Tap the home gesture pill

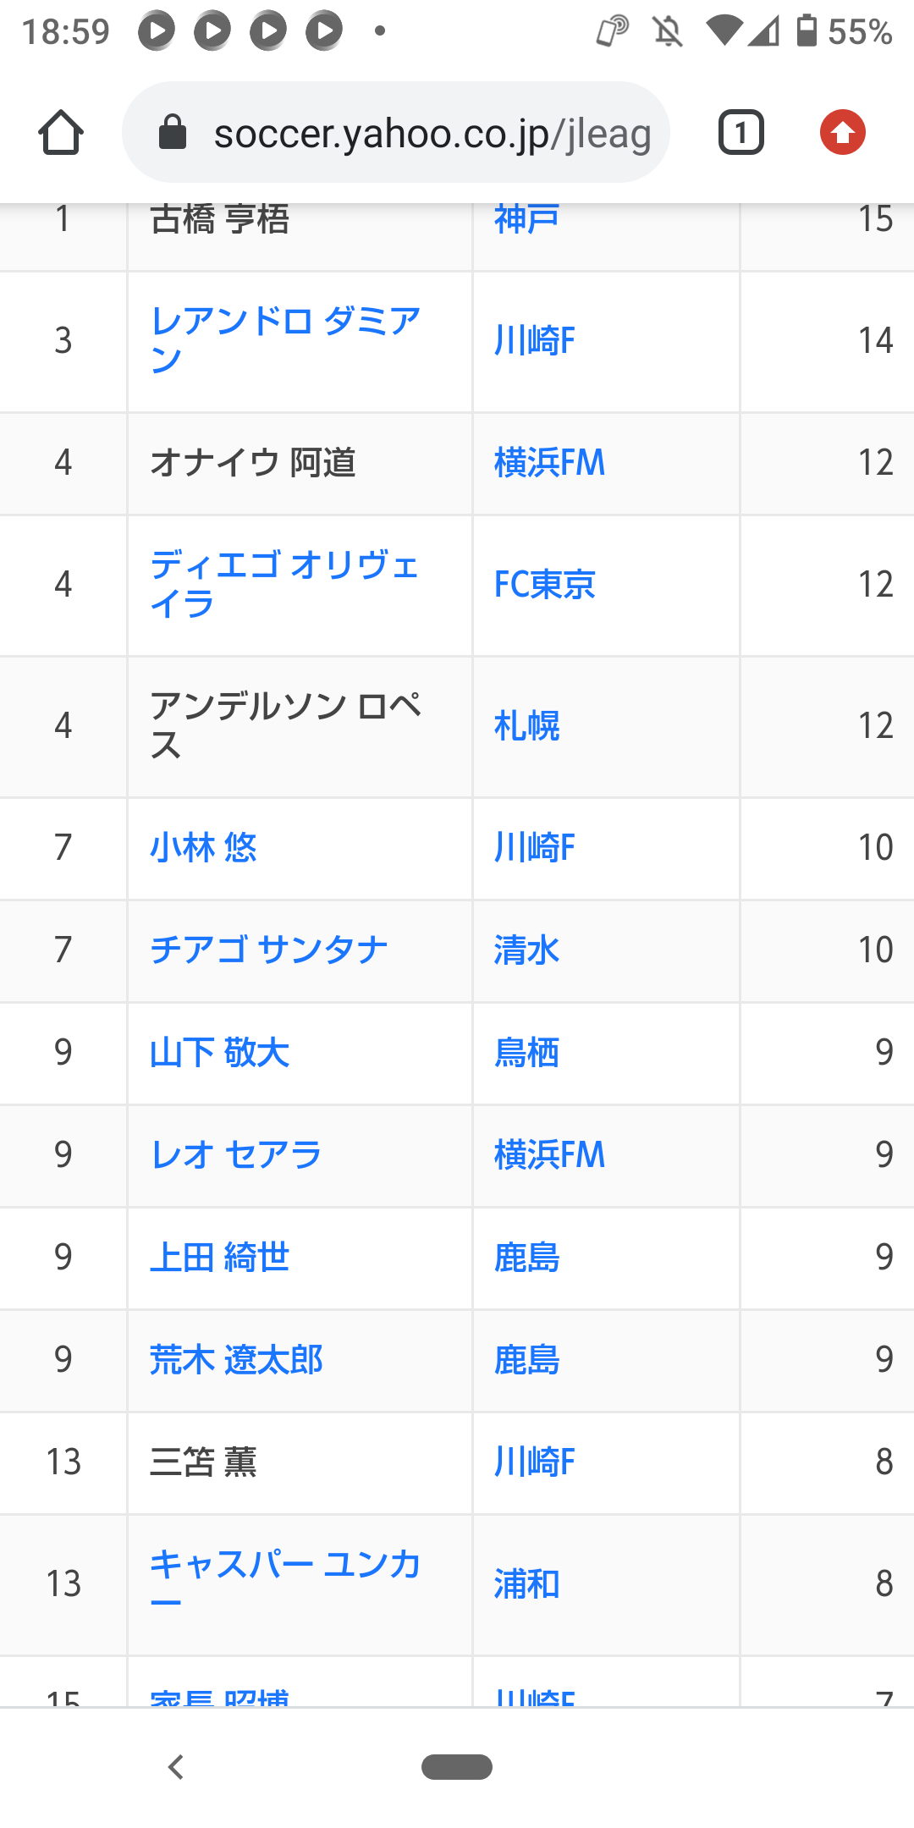coord(457,1767)
